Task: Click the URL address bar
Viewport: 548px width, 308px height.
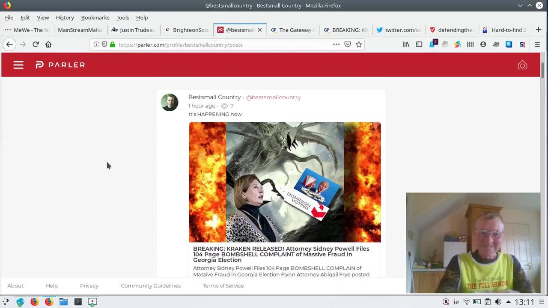Action: (x=223, y=44)
